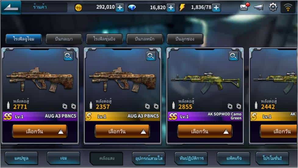298x168 pixels.
Task: Select the SS AUG A3 PBNC5 rifle image
Action: (x=40, y=80)
